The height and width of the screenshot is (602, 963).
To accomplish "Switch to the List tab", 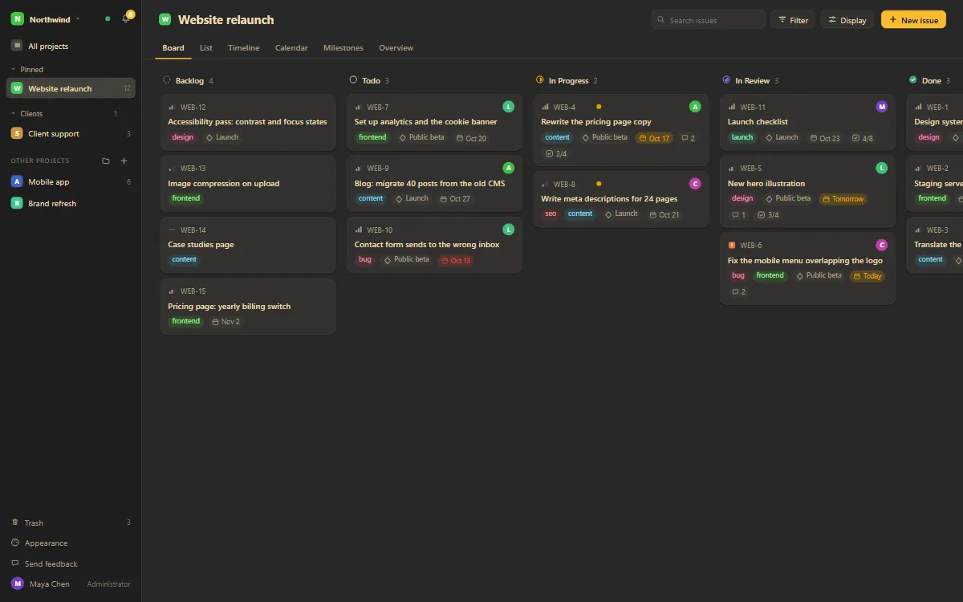I will (206, 48).
